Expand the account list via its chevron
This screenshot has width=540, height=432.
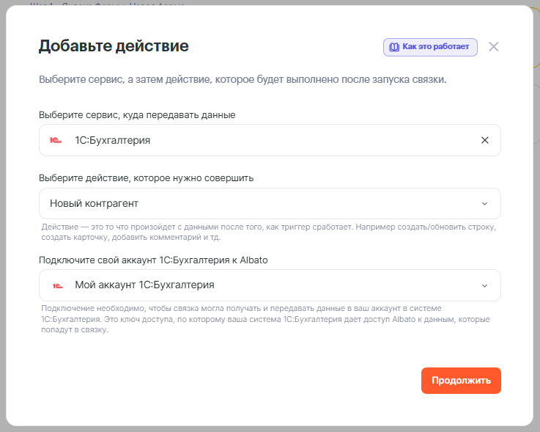pyautogui.click(x=484, y=285)
